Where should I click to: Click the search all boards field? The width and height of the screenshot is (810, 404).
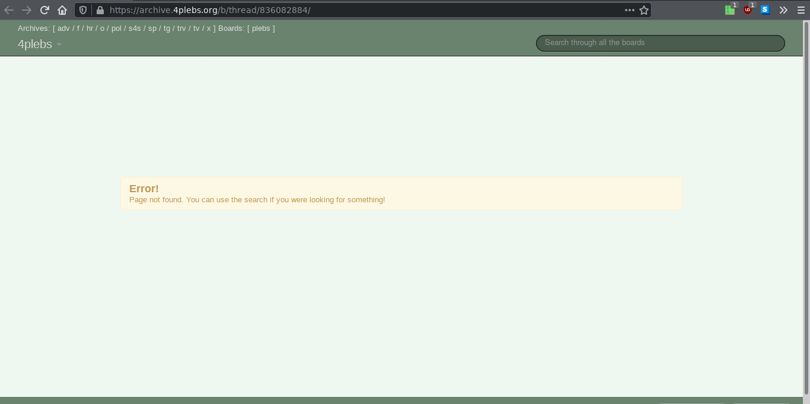(660, 43)
